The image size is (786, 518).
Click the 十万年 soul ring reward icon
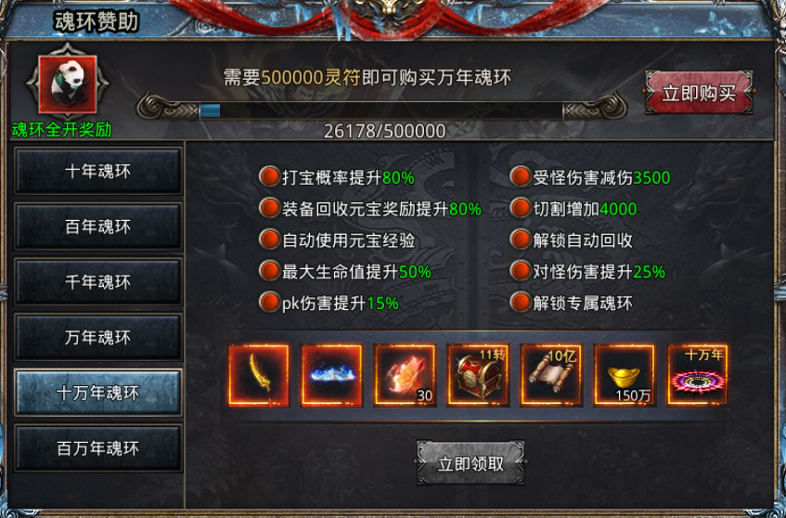tap(698, 375)
